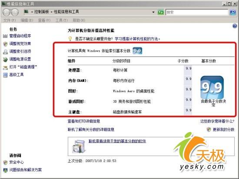
Task: Open 问题报告和解决方案 link
Action: click(x=26, y=170)
